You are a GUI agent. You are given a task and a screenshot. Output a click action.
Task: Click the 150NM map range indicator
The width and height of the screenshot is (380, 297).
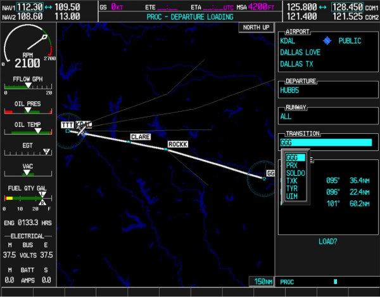pyautogui.click(x=263, y=282)
